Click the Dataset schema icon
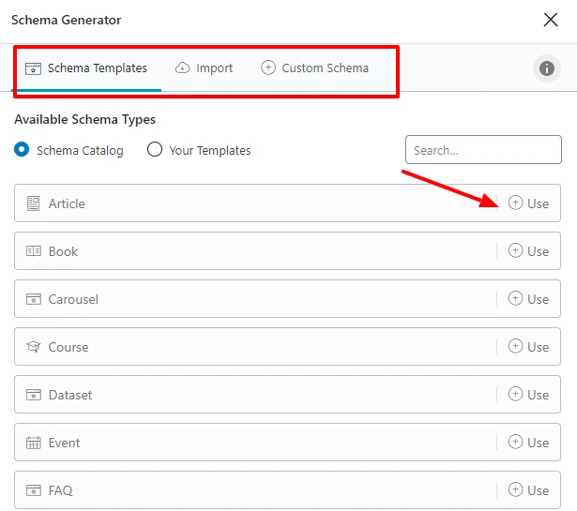Image resolution: width=577 pixels, height=511 pixels. coord(34,395)
